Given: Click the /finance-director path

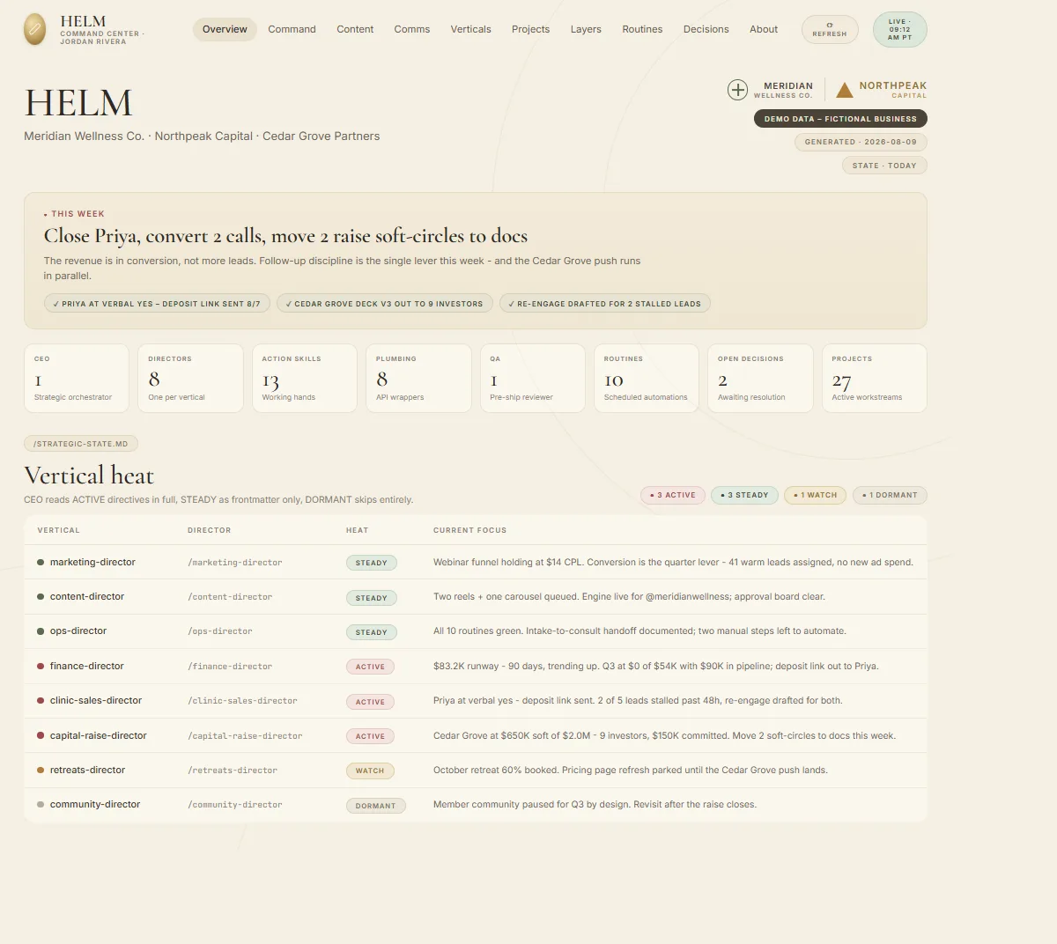Looking at the screenshot, I should [230, 667].
